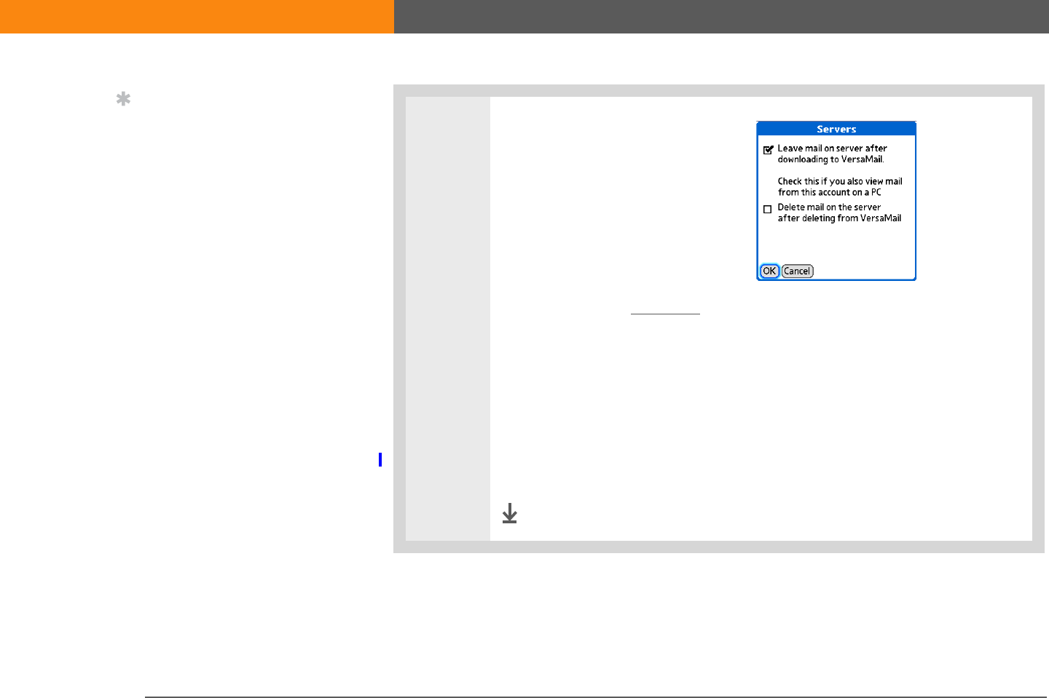This screenshot has height=698, width=1049.
Task: Click text 'Check this if you also view mail'
Action: click(840, 181)
